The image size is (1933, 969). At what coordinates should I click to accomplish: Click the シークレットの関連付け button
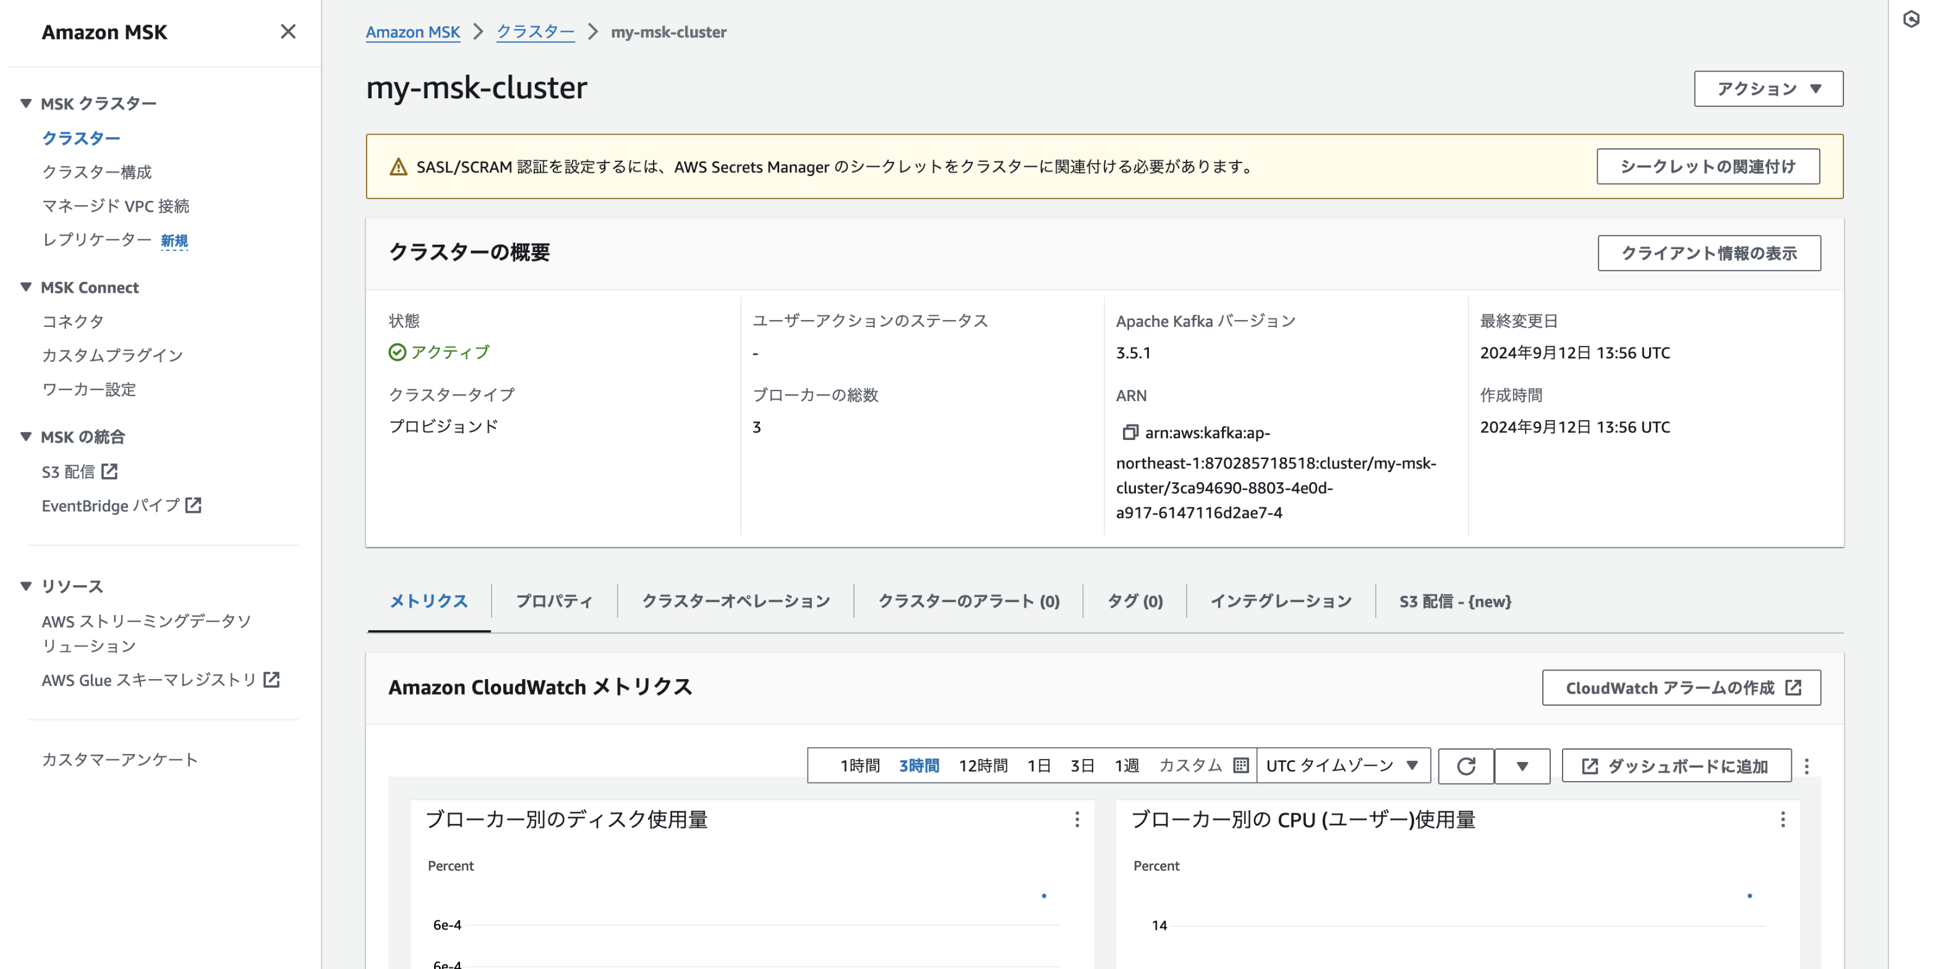[x=1707, y=166]
